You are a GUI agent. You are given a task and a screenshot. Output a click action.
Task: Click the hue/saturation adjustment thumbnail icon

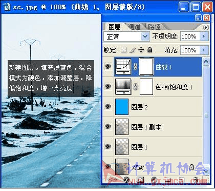123,87
